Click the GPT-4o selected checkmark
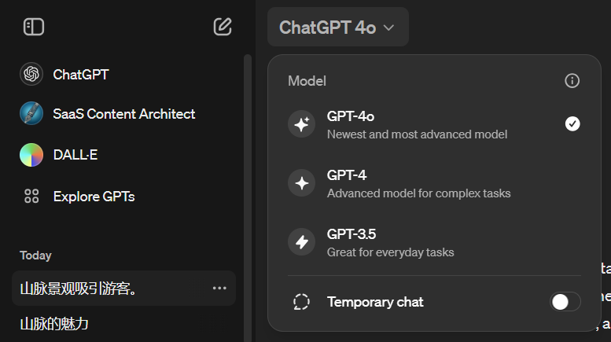The width and height of the screenshot is (611, 342). coord(572,124)
